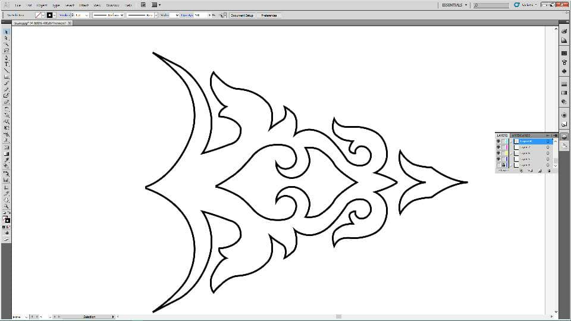Show the hidden bottom layer
571x321 pixels.
coord(498,165)
